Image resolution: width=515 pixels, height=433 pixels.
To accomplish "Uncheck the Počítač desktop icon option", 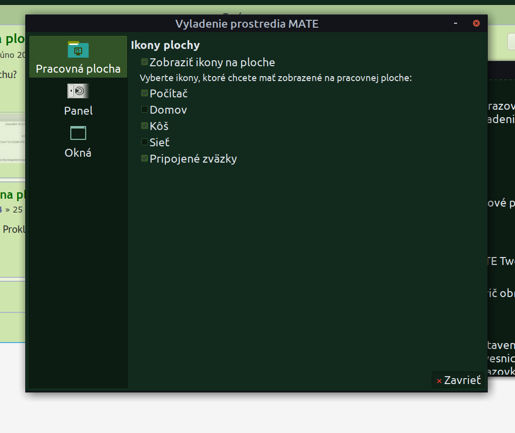I will point(145,93).
